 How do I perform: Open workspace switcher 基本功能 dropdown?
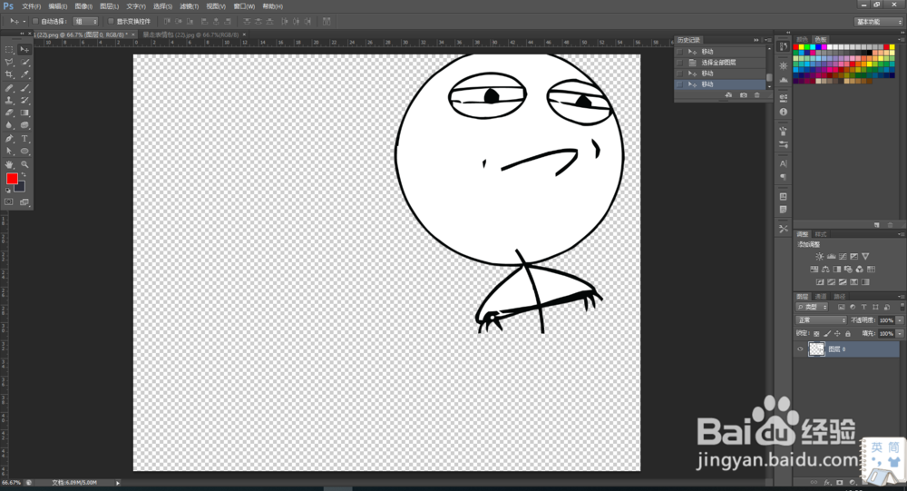[x=879, y=22]
